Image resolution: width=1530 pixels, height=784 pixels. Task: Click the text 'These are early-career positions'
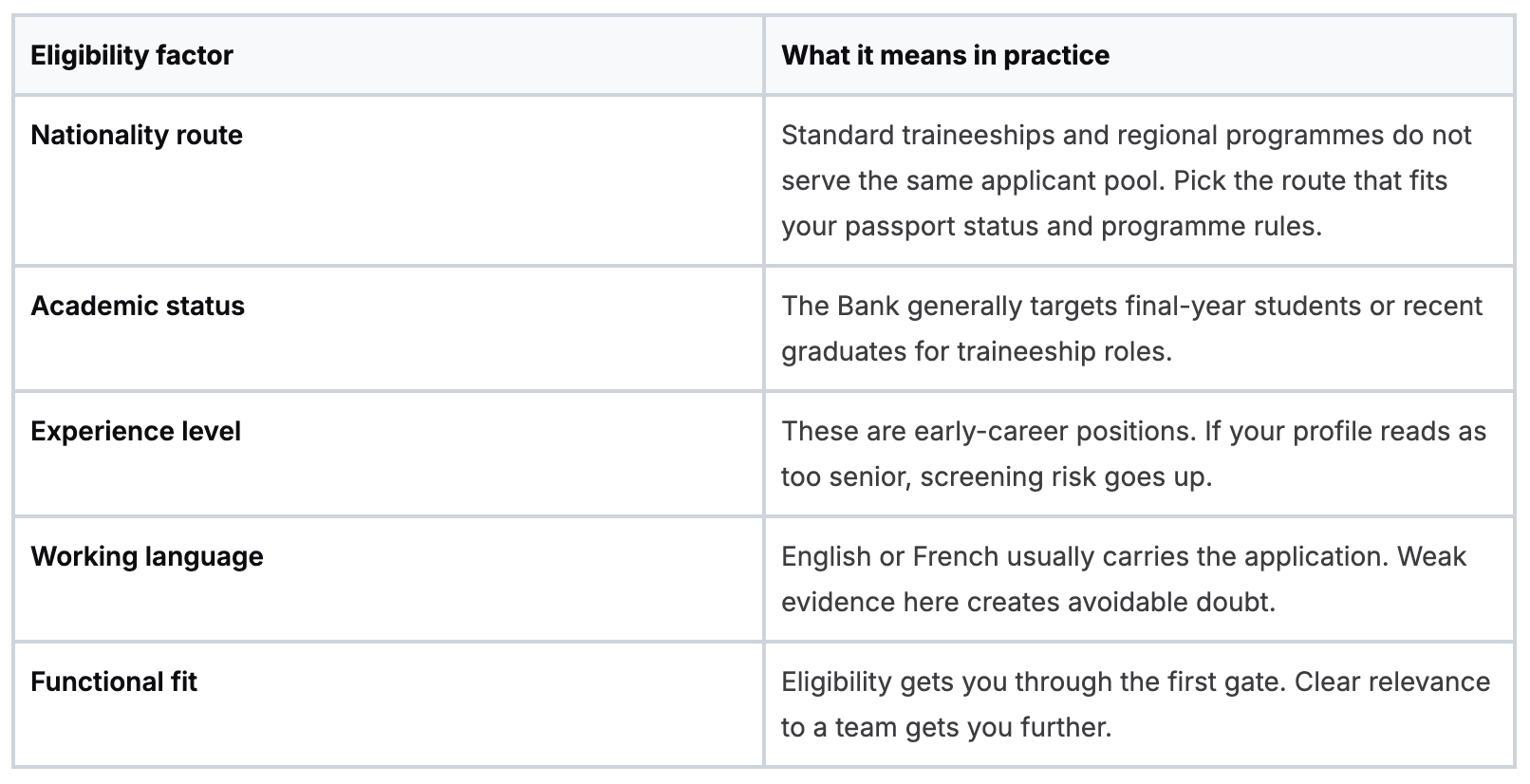pos(987,431)
